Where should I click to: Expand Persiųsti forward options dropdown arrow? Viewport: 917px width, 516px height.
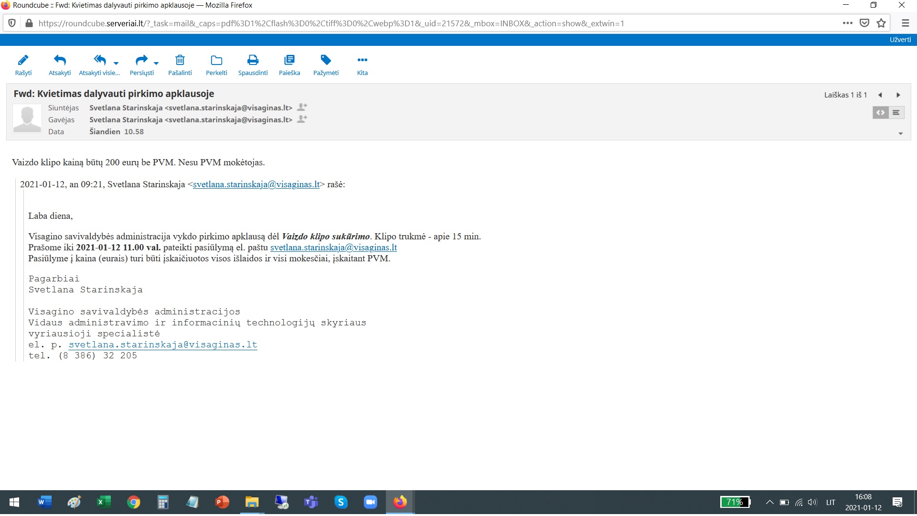tap(156, 63)
